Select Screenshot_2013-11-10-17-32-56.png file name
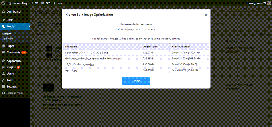The height and width of the screenshot is (127, 272). (x=86, y=53)
